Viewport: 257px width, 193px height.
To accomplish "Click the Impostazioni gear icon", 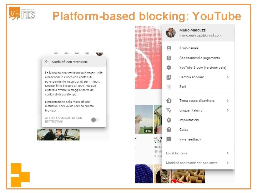I will (169, 120).
